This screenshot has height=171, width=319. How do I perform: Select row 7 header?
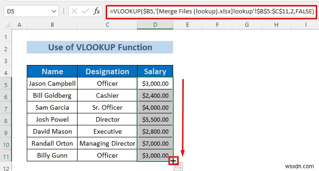point(6,107)
